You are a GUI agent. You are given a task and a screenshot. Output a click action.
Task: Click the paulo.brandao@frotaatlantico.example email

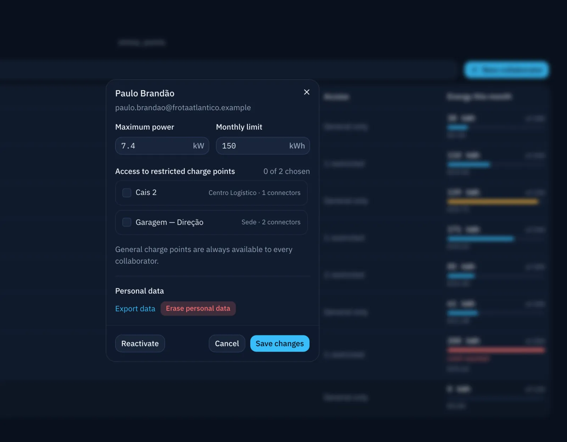[183, 108]
